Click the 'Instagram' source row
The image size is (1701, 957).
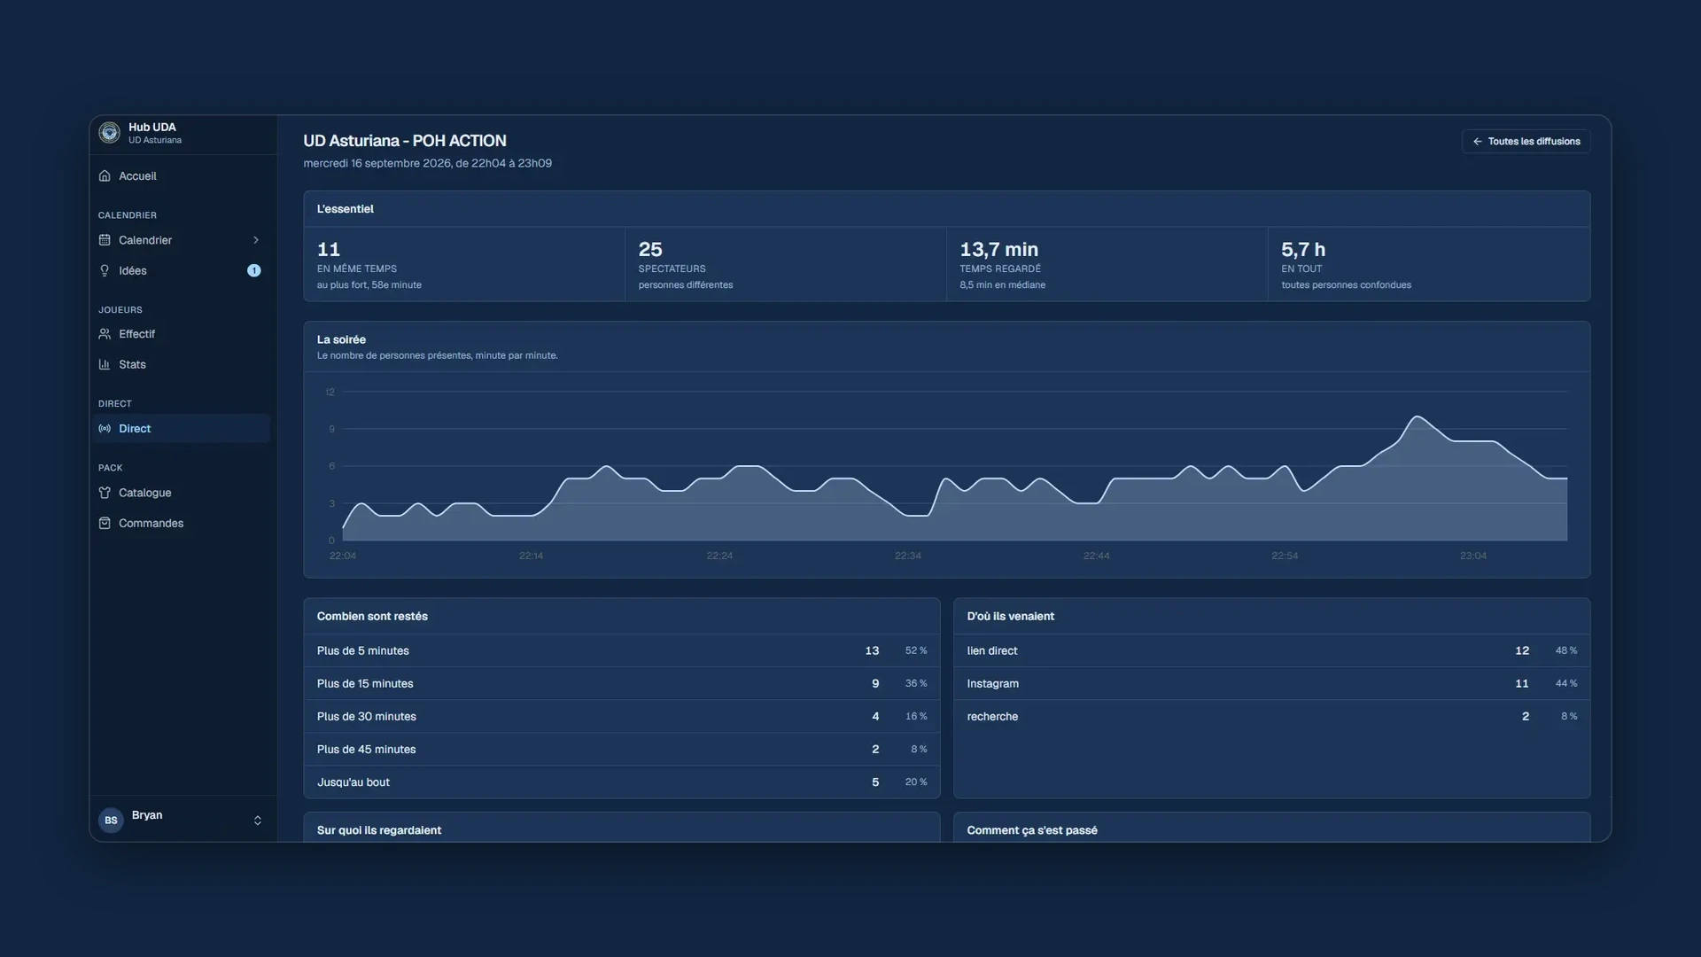(1271, 683)
